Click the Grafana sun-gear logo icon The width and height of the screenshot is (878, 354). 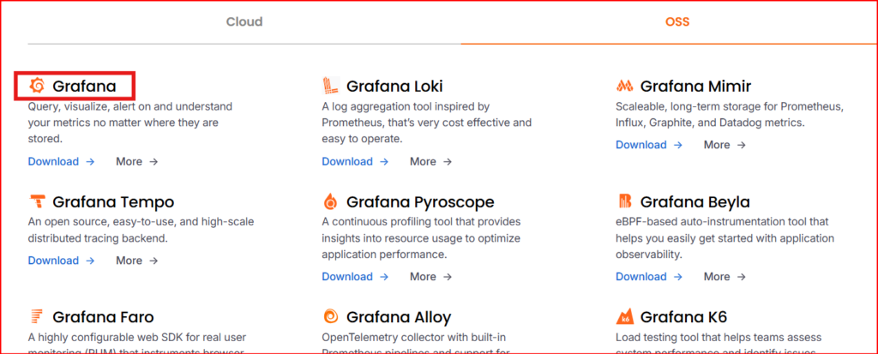point(37,86)
